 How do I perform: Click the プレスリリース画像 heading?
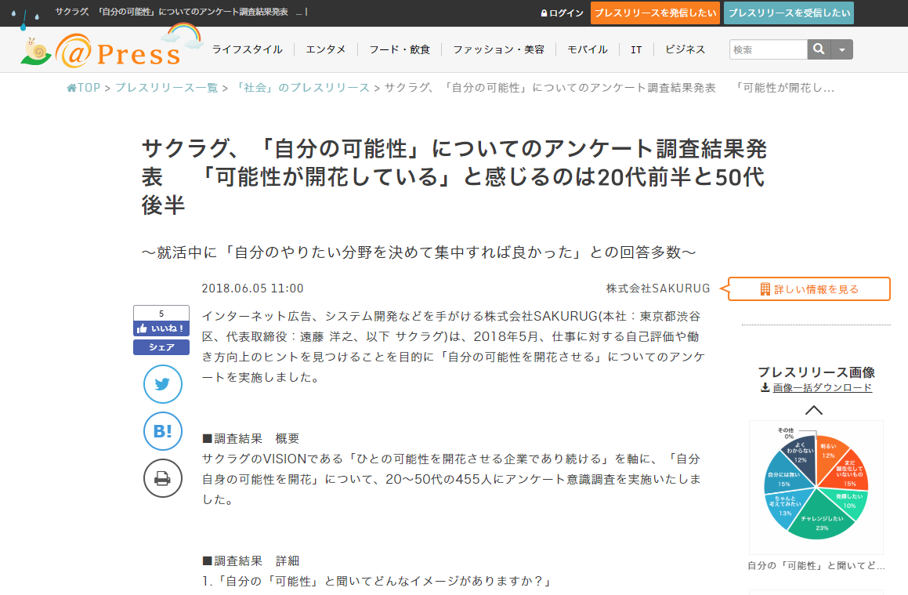(816, 372)
